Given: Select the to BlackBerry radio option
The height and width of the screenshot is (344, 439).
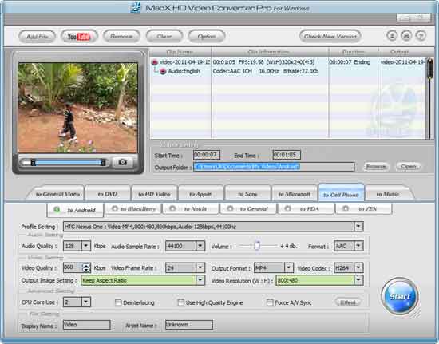Looking at the screenshot, I should pos(114,208).
